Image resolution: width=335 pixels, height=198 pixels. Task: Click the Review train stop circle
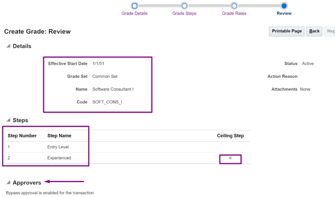click(284, 6)
